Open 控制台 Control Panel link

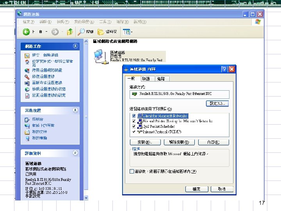(x=37, y=119)
